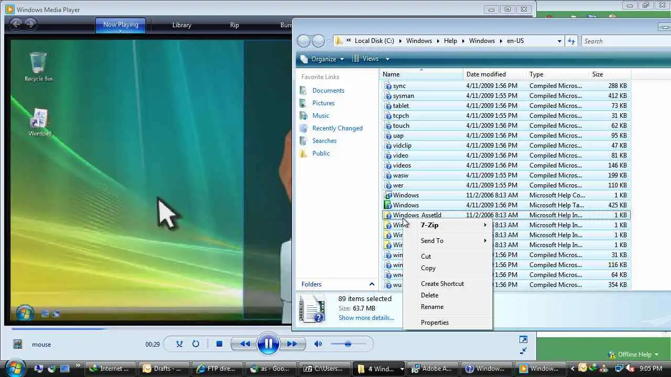Open Documents in Favorite Links

pyautogui.click(x=328, y=91)
